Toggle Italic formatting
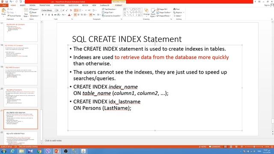This screenshot has height=154, width=274. [46, 15]
